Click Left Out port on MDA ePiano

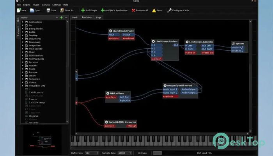click(x=124, y=97)
